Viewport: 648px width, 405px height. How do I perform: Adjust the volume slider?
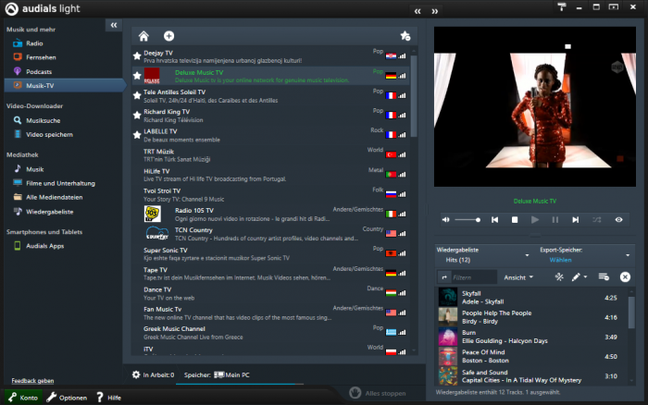pos(467,220)
